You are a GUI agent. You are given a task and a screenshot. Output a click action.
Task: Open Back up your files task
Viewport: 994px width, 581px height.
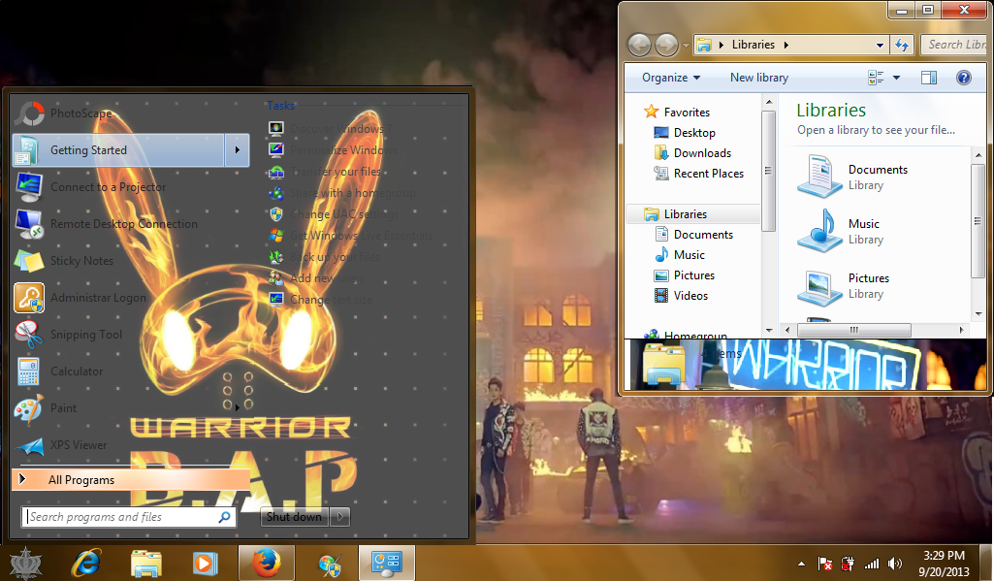(x=325, y=257)
